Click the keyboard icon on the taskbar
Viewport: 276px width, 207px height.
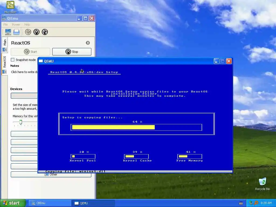tap(241, 203)
